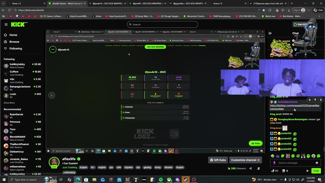Click the first emote in quick emote bar

[x=273, y=156]
